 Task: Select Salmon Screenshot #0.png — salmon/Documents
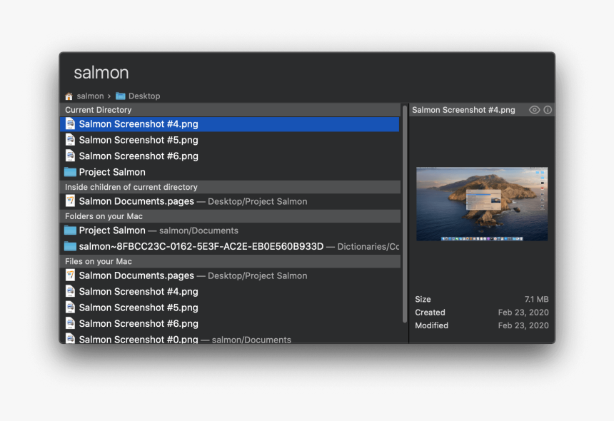[x=230, y=338]
